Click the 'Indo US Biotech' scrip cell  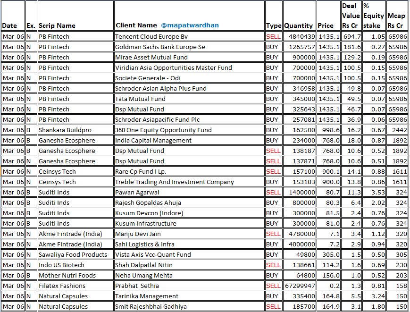pos(75,265)
